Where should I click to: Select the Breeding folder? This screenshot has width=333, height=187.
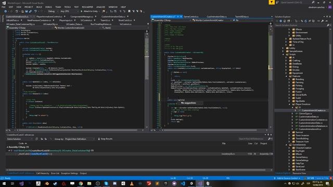click(x=300, y=79)
